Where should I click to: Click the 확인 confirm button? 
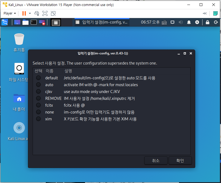[180, 161]
